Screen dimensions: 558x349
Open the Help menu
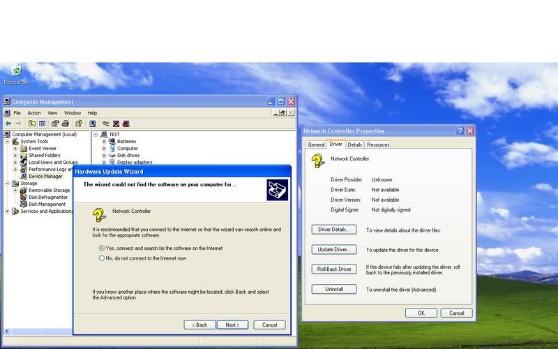point(92,113)
